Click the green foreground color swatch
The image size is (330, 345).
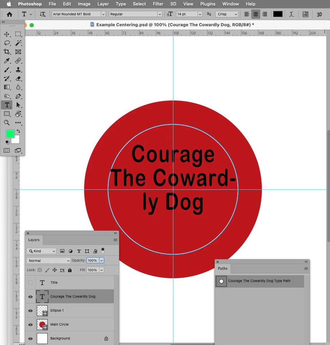[10, 134]
